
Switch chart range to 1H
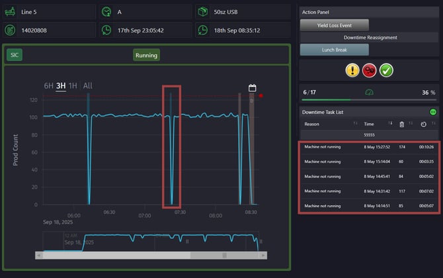coord(73,85)
